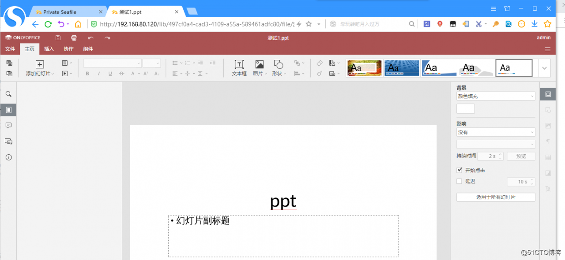
Task: Click the 预览 preview button
Action: [x=521, y=156]
